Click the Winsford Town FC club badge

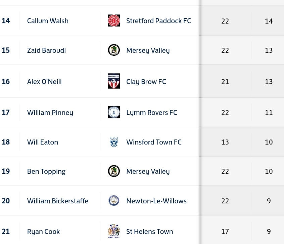114,142
